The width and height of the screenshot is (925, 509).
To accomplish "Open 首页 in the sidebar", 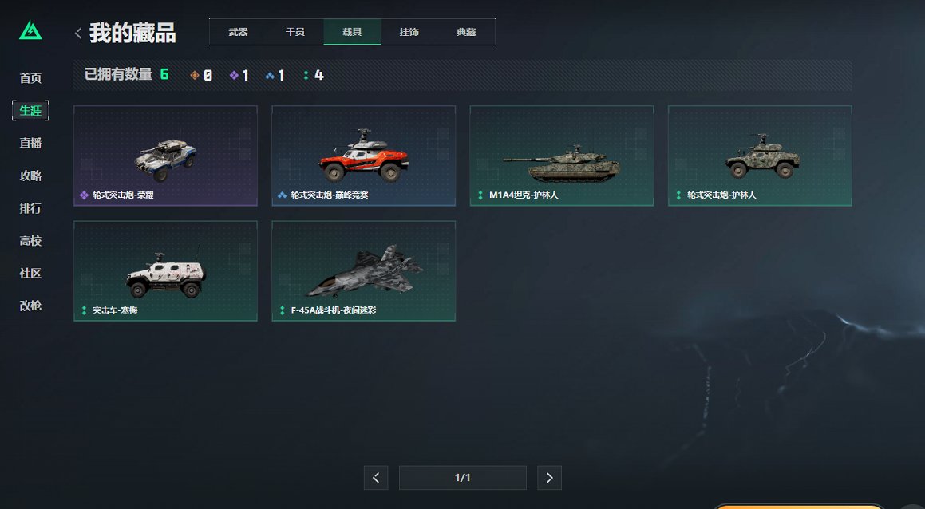I will coord(30,78).
